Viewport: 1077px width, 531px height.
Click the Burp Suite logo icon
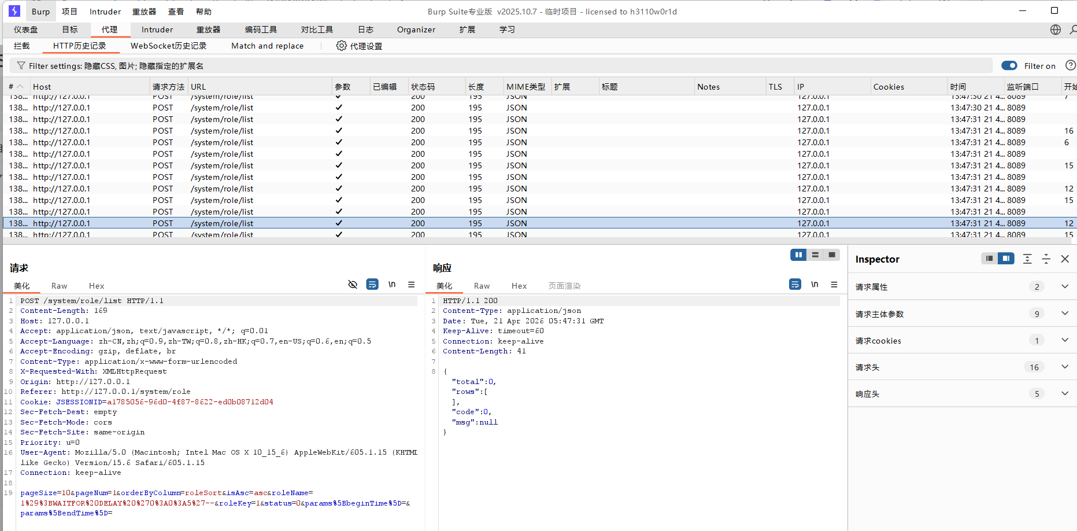point(14,11)
